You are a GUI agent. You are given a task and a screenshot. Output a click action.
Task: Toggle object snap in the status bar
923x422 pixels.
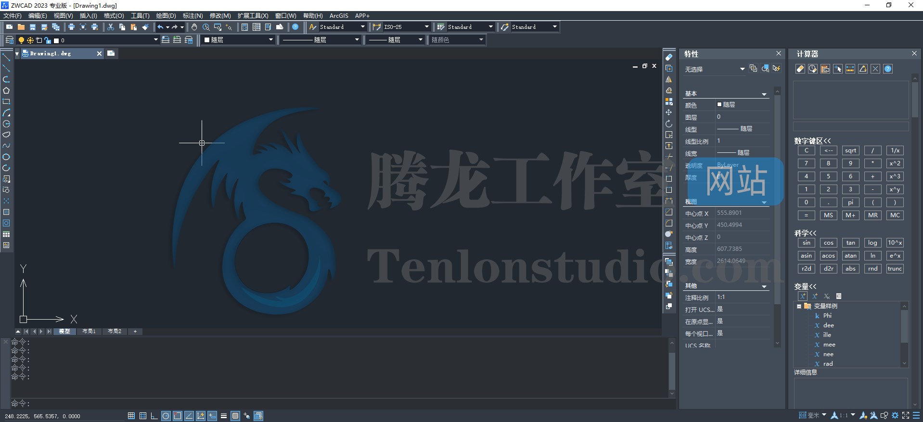[178, 416]
